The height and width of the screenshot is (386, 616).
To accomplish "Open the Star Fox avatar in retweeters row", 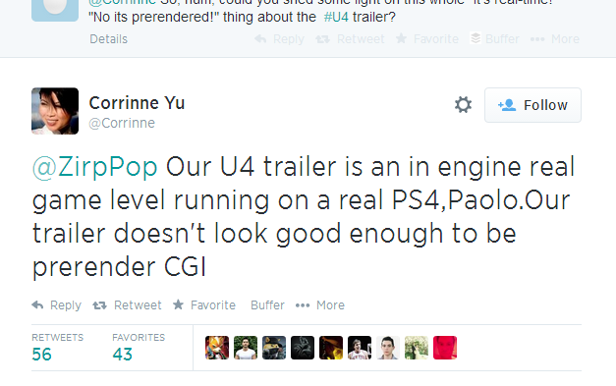I will click(x=217, y=348).
